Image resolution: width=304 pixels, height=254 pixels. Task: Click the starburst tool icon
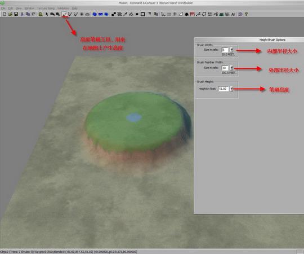point(82,14)
